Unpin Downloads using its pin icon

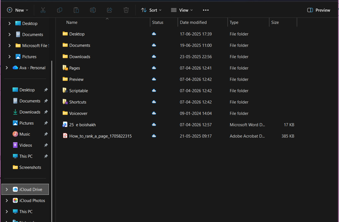click(x=46, y=112)
